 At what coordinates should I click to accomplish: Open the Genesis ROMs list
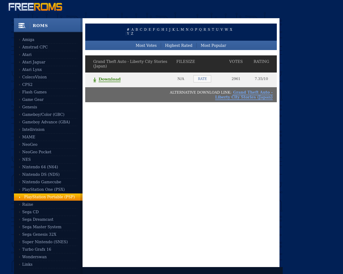tap(30, 107)
